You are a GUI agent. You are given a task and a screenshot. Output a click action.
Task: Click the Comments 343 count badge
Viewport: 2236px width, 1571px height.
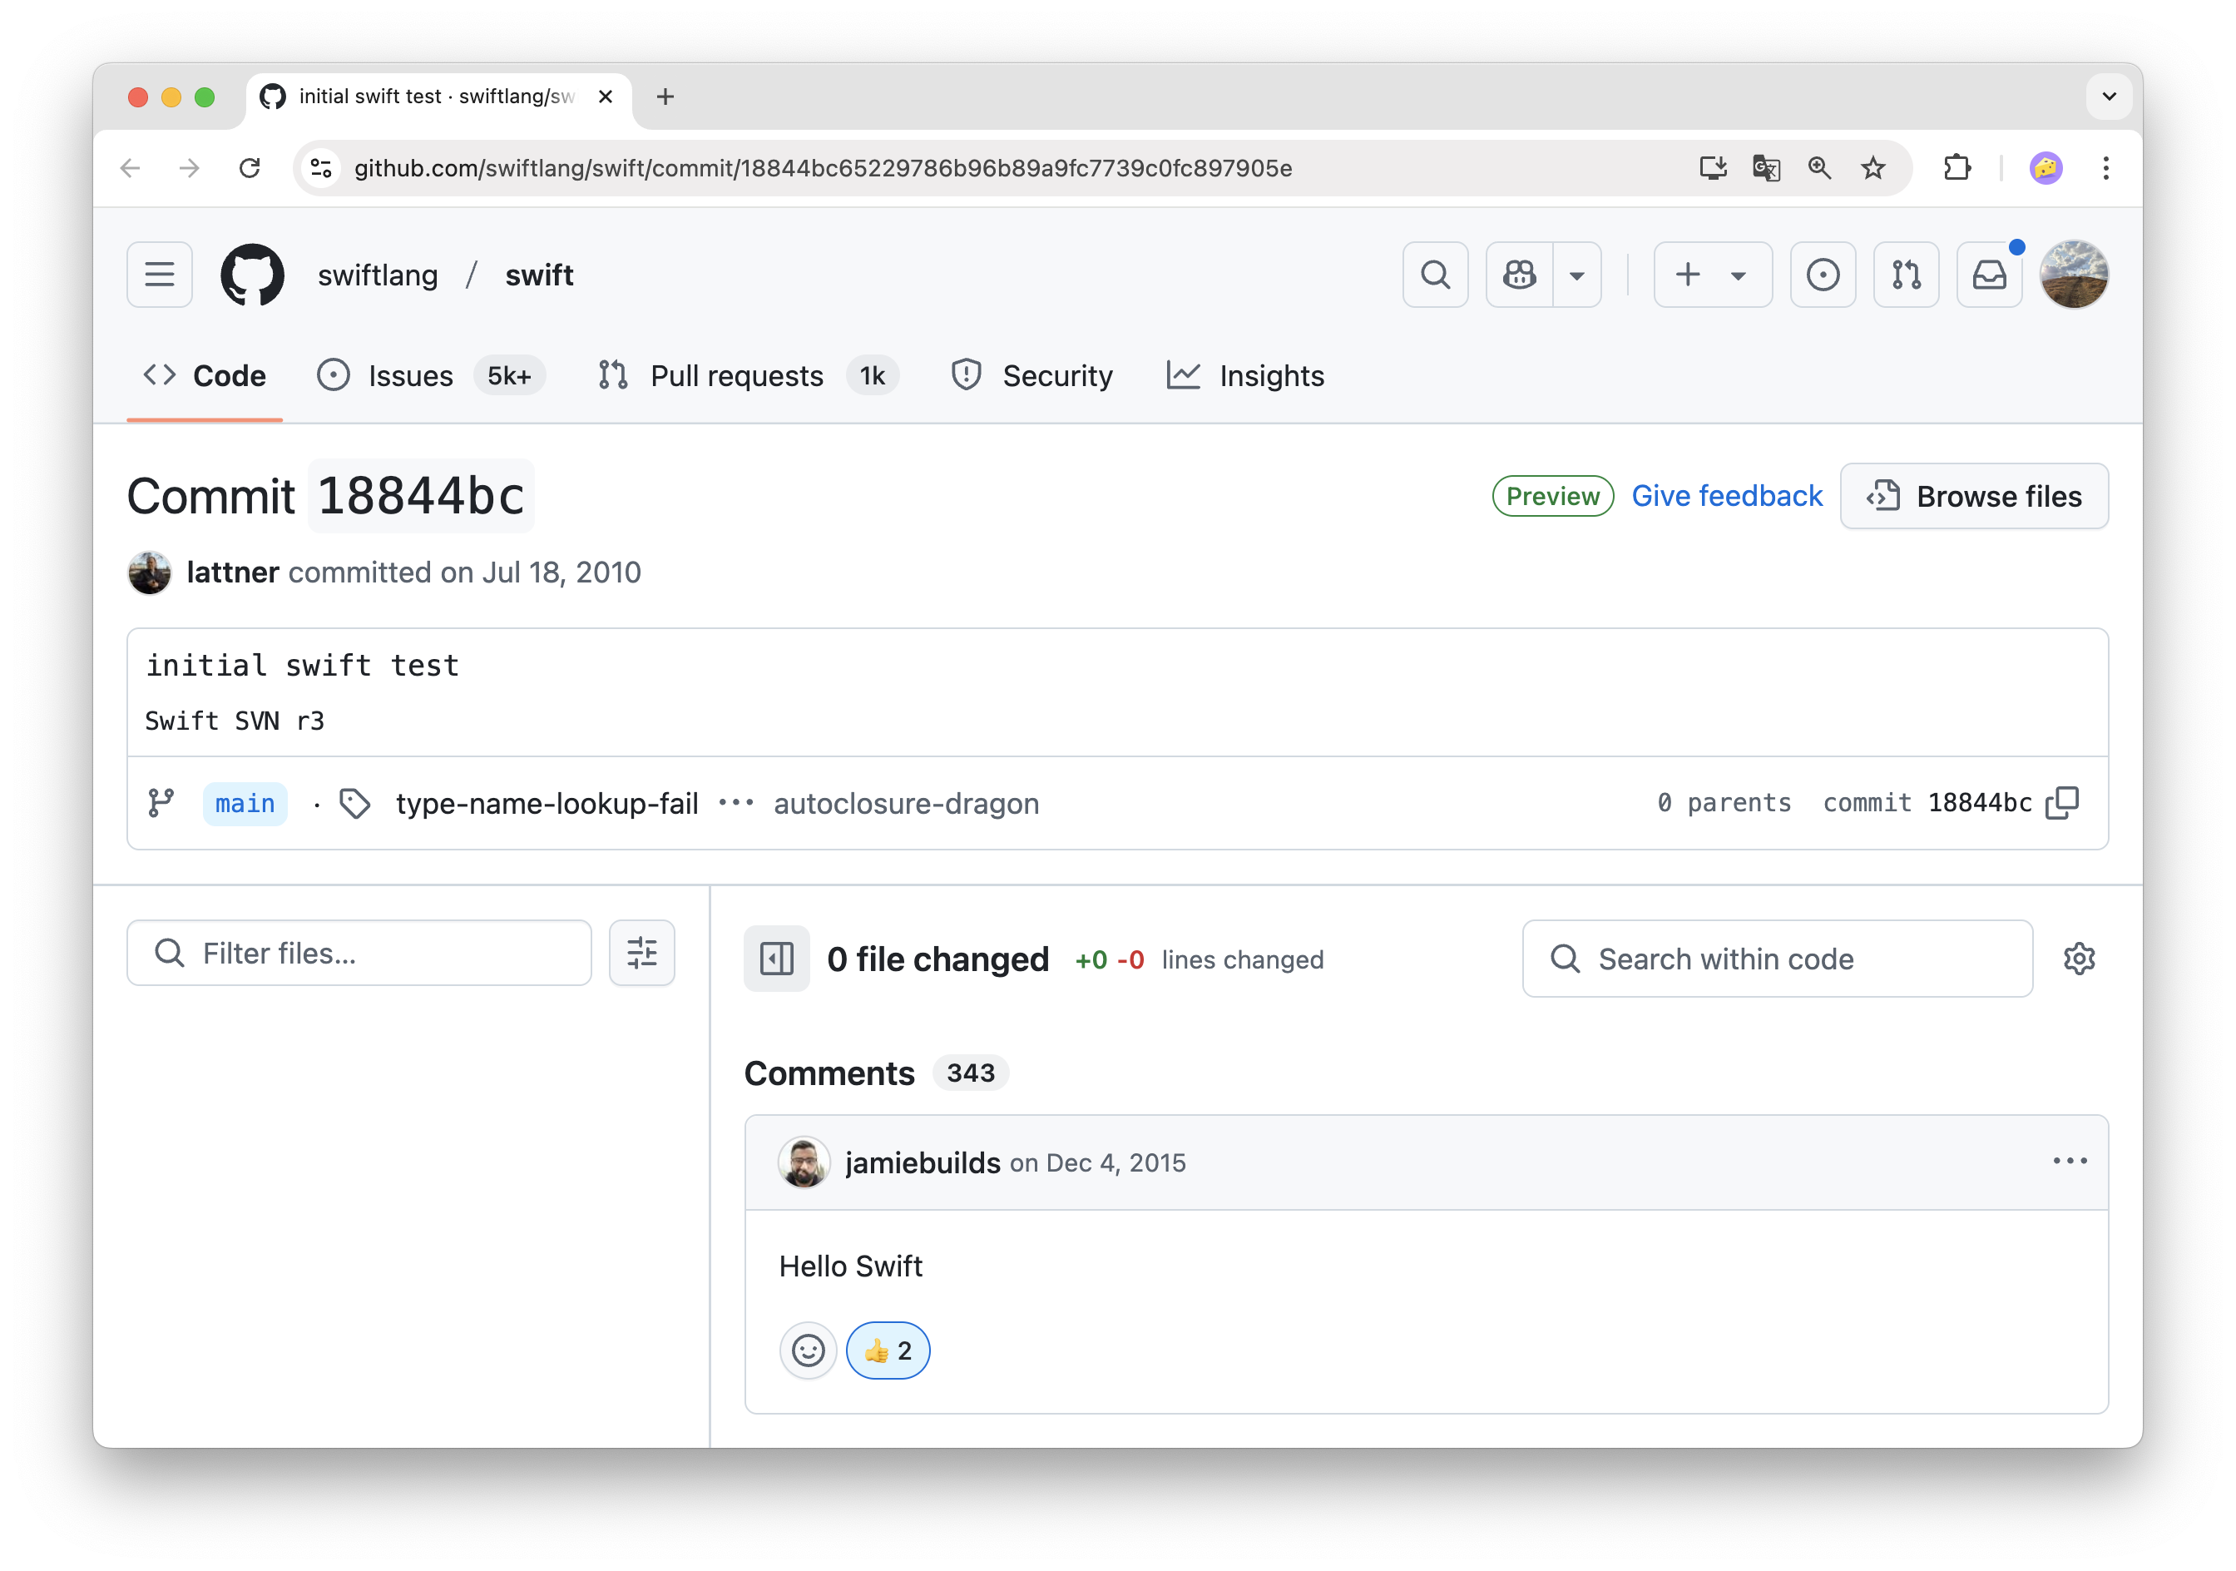(x=971, y=1073)
